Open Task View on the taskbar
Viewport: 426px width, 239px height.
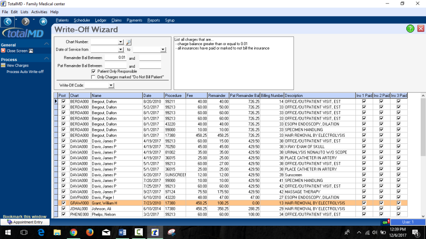click(24, 232)
